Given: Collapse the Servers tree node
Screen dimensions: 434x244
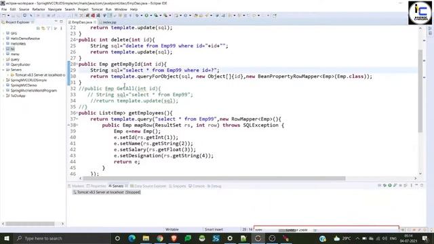Looking at the screenshot, I should click(3, 70).
